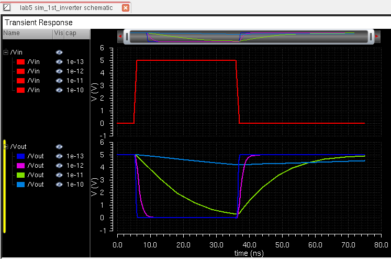This screenshot has width=391, height=259.
Task: Collapse the /Vin signal group
Action: pyautogui.click(x=6, y=52)
